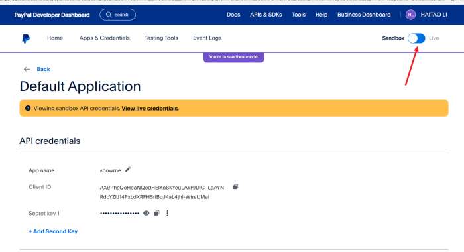This screenshot has height=252, width=464.
Task: Reveal Secret key 1 with eye icon
Action: (x=146, y=213)
